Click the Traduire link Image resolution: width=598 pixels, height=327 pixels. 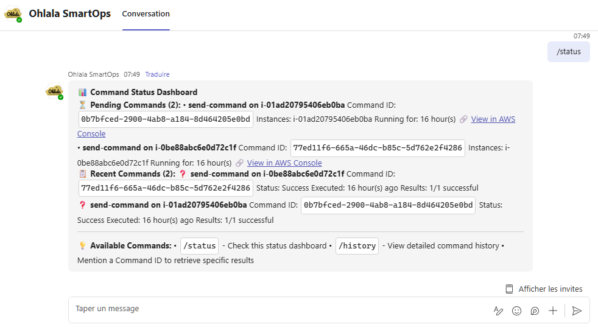coord(157,74)
